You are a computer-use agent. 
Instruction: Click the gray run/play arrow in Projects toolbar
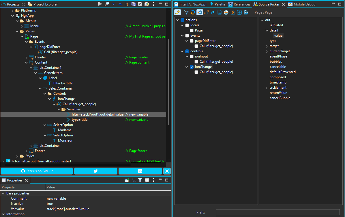(100, 4)
